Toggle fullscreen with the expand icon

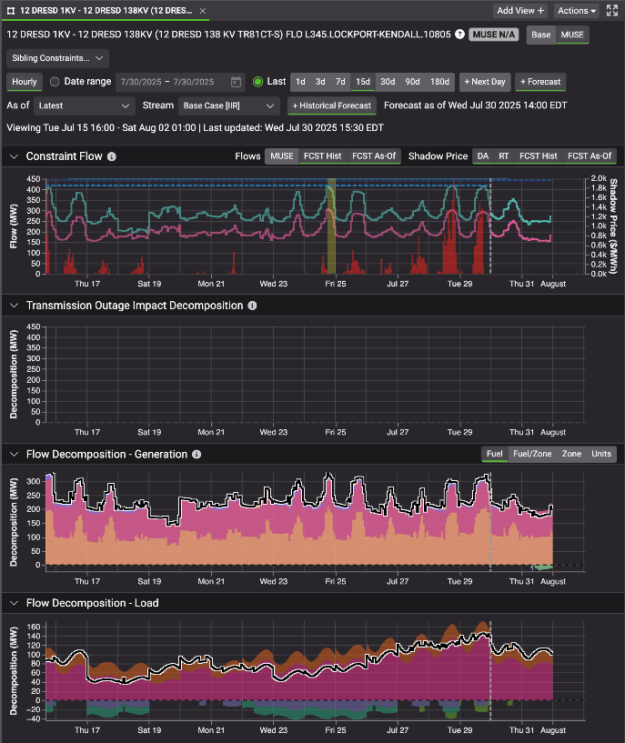611,11
